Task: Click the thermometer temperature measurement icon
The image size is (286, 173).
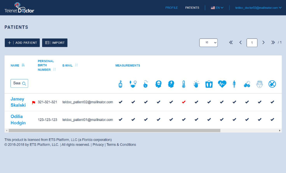Action: point(184,84)
